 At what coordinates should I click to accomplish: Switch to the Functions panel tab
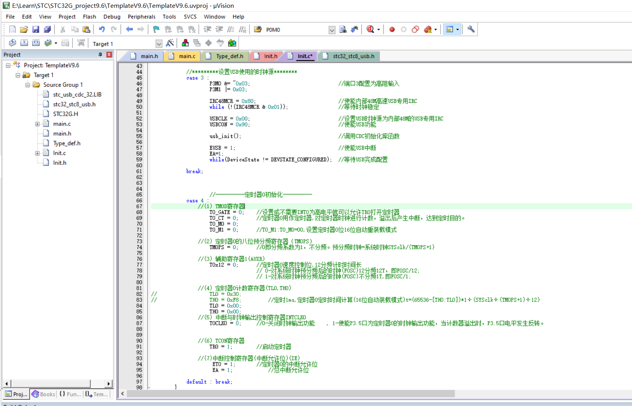click(x=70, y=394)
